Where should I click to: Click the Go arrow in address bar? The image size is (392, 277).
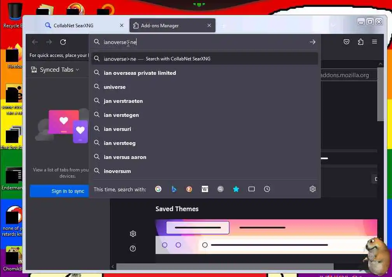312,42
